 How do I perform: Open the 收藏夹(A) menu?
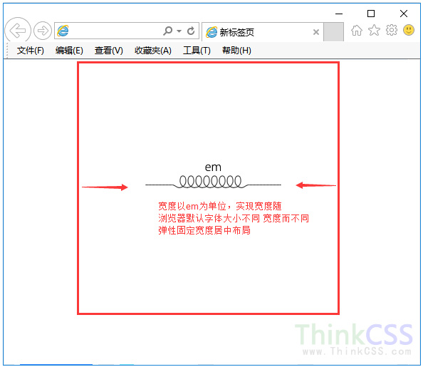(153, 51)
